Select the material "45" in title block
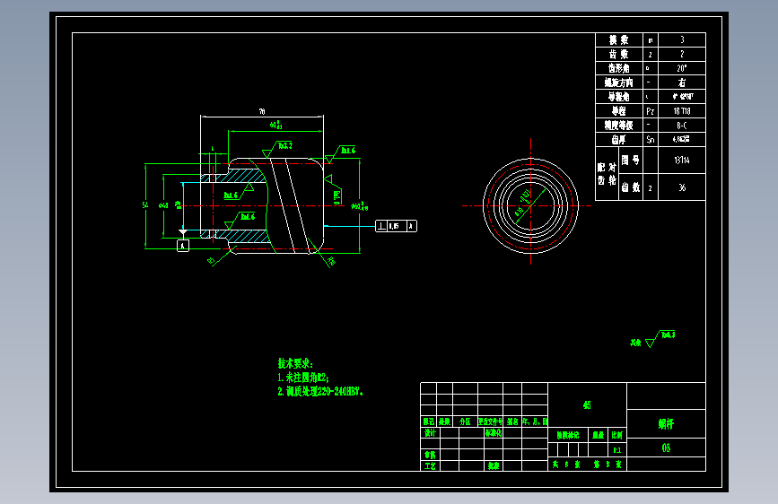778x504 pixels. point(587,404)
